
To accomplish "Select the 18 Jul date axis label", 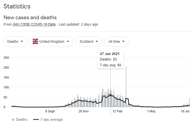I will tap(186, 111).
